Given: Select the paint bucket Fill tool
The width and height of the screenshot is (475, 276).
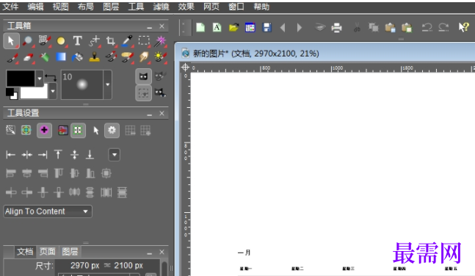Looking at the screenshot, I should (78, 57).
